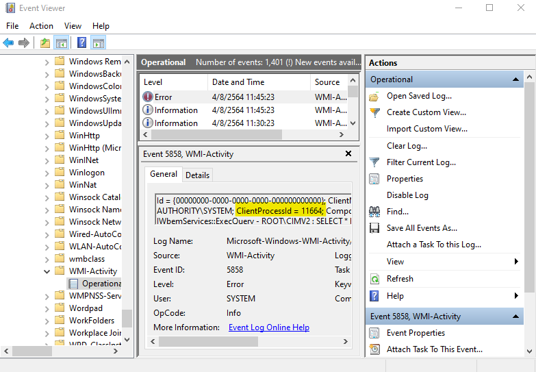Switch to the Details tab
The image size is (536, 372).
[x=197, y=175]
